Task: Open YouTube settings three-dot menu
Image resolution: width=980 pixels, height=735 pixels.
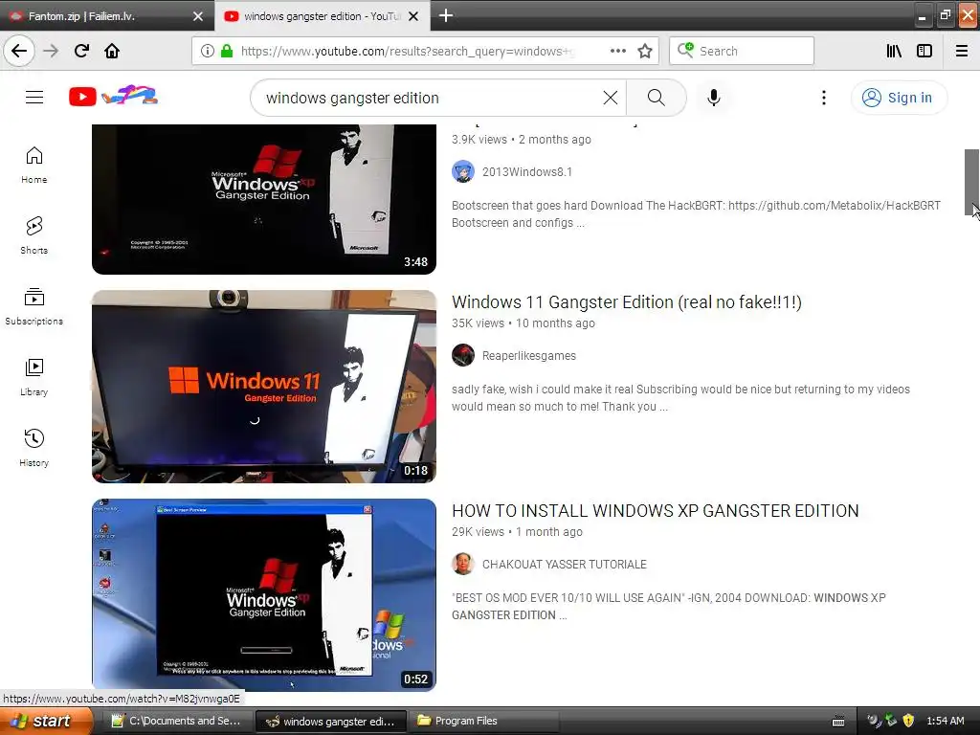Action: 824,98
